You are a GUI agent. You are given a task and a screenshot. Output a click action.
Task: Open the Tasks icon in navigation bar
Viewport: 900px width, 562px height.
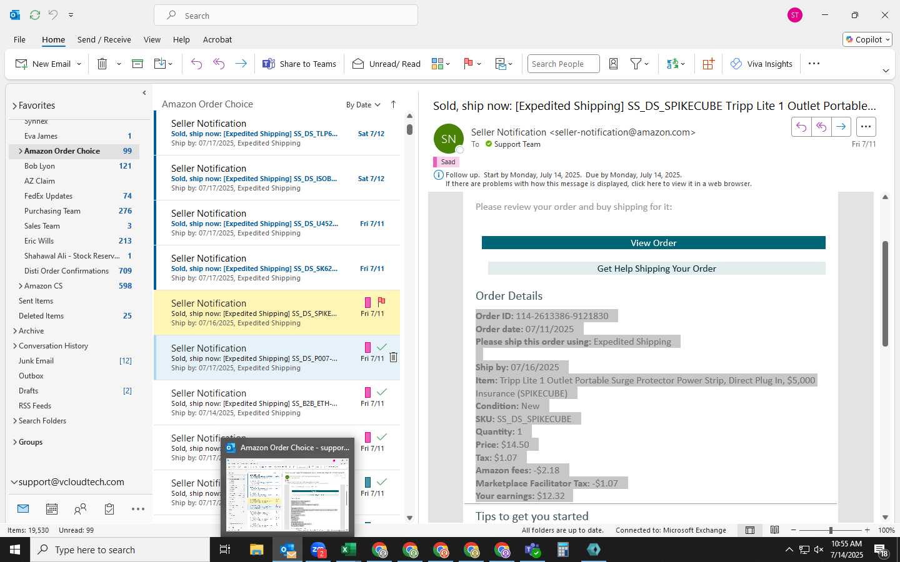click(x=109, y=509)
